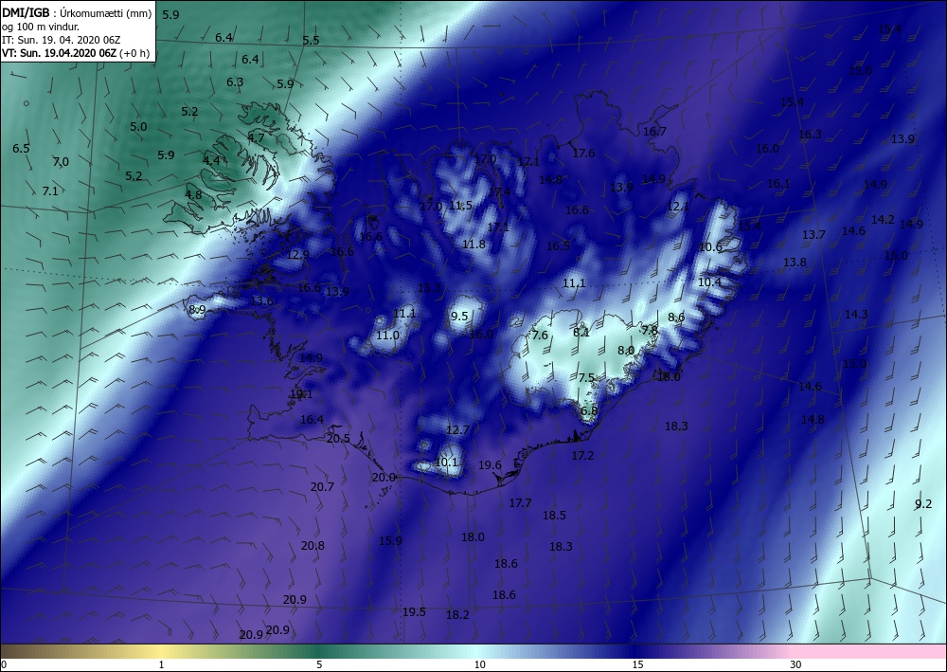Click the '12.9' value on the map
The height and width of the screenshot is (672, 947).
[x=297, y=255]
